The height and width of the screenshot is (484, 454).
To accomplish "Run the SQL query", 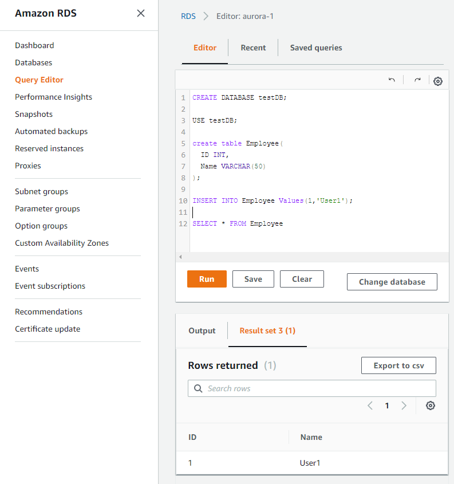I will point(207,279).
